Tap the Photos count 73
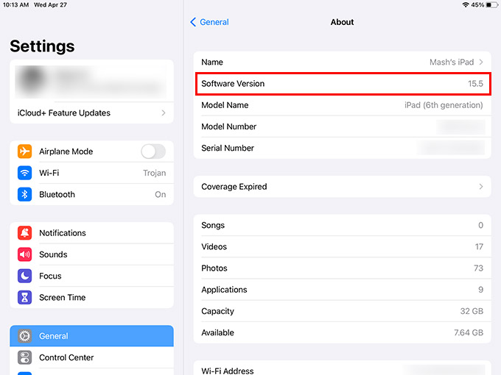 point(479,268)
